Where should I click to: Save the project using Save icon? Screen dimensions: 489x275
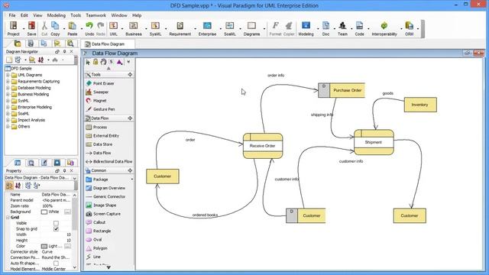pos(31,28)
